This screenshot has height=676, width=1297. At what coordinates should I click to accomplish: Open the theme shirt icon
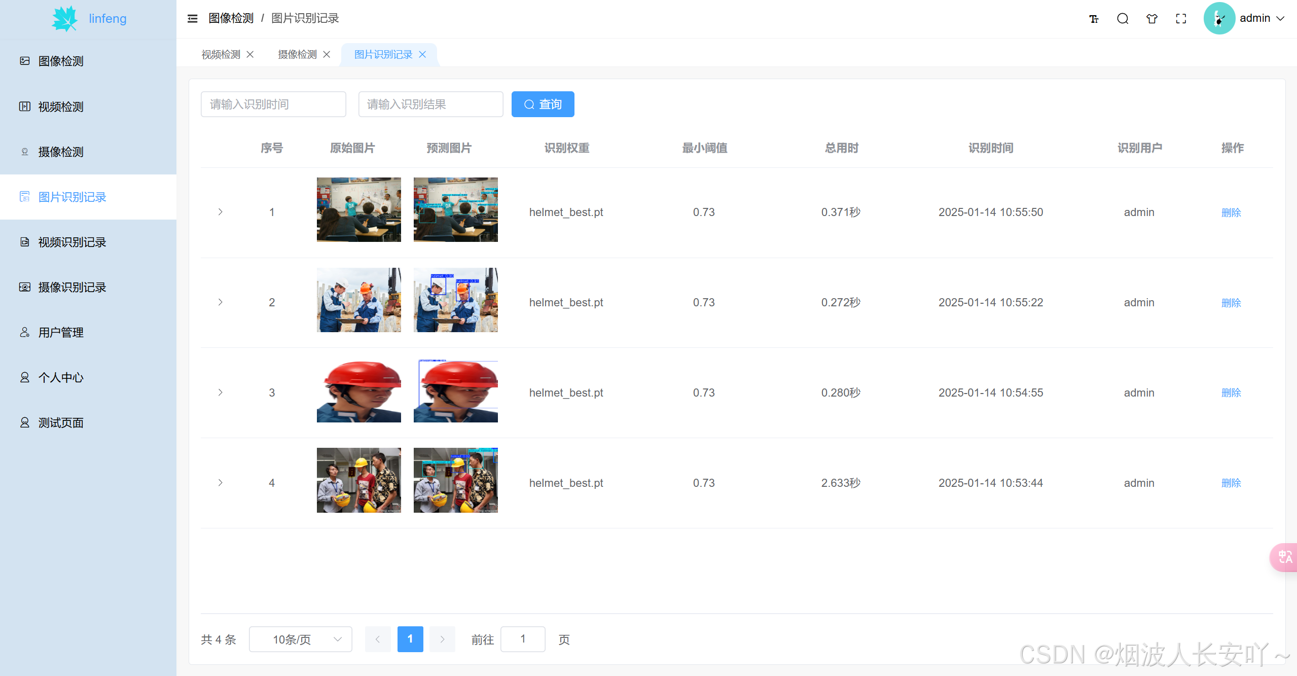click(1152, 19)
